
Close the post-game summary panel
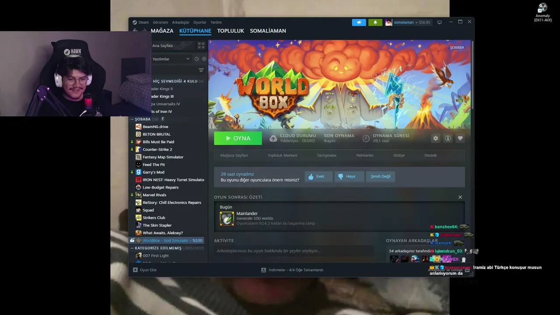460,197
